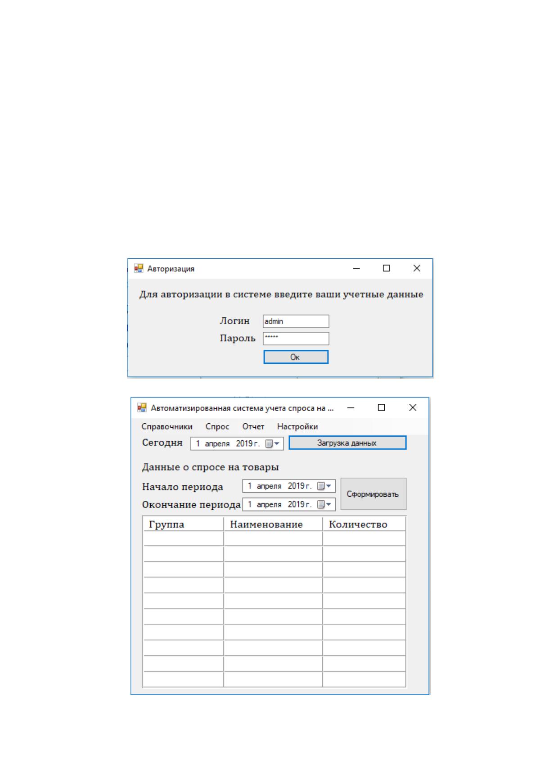Open the Сегодня date calendar dropdown
Image resolution: width=536 pixels, height=759 pixels.
pyautogui.click(x=273, y=444)
